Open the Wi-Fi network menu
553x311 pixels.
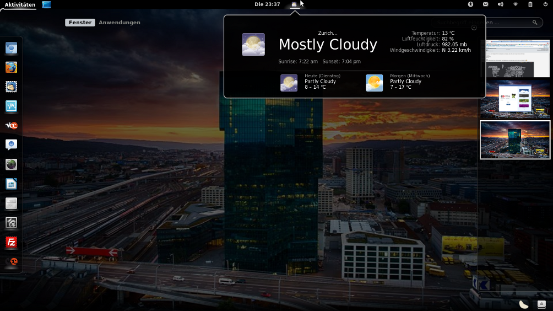tap(516, 4)
